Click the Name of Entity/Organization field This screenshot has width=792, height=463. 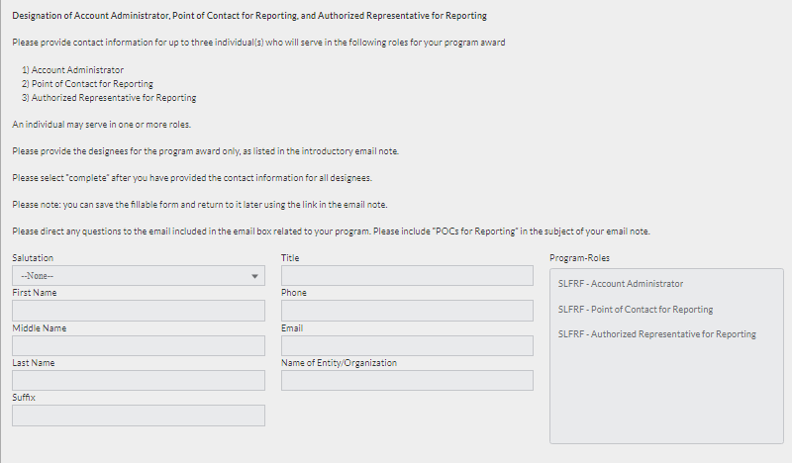pos(407,380)
